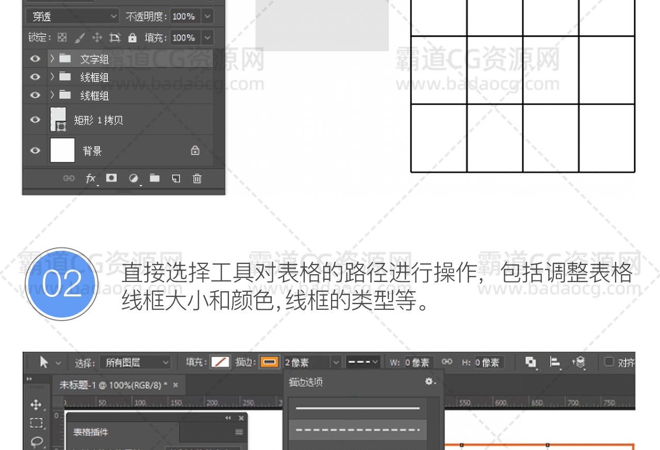This screenshot has width=660, height=450.
Task: Open the 所有图层 selection dropdown
Action: pyautogui.click(x=135, y=362)
